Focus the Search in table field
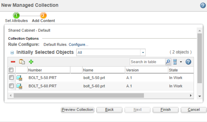207x122 pixels. tap(148, 62)
